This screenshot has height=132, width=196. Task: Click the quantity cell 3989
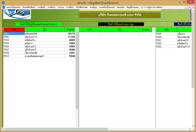coord(70,46)
